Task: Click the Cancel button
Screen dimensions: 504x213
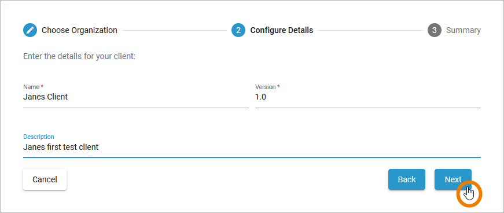Action: [x=45, y=179]
